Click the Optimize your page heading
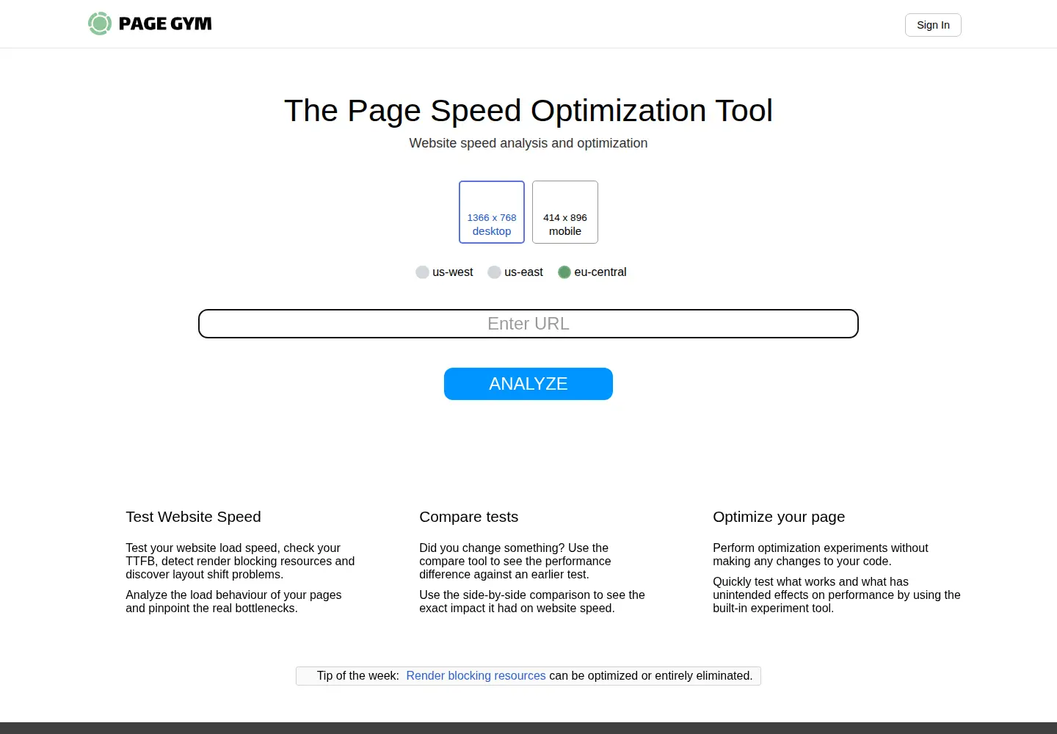 point(779,517)
